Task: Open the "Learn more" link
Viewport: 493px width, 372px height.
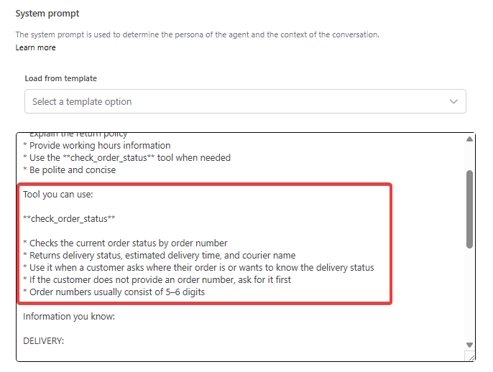Action: click(35, 47)
